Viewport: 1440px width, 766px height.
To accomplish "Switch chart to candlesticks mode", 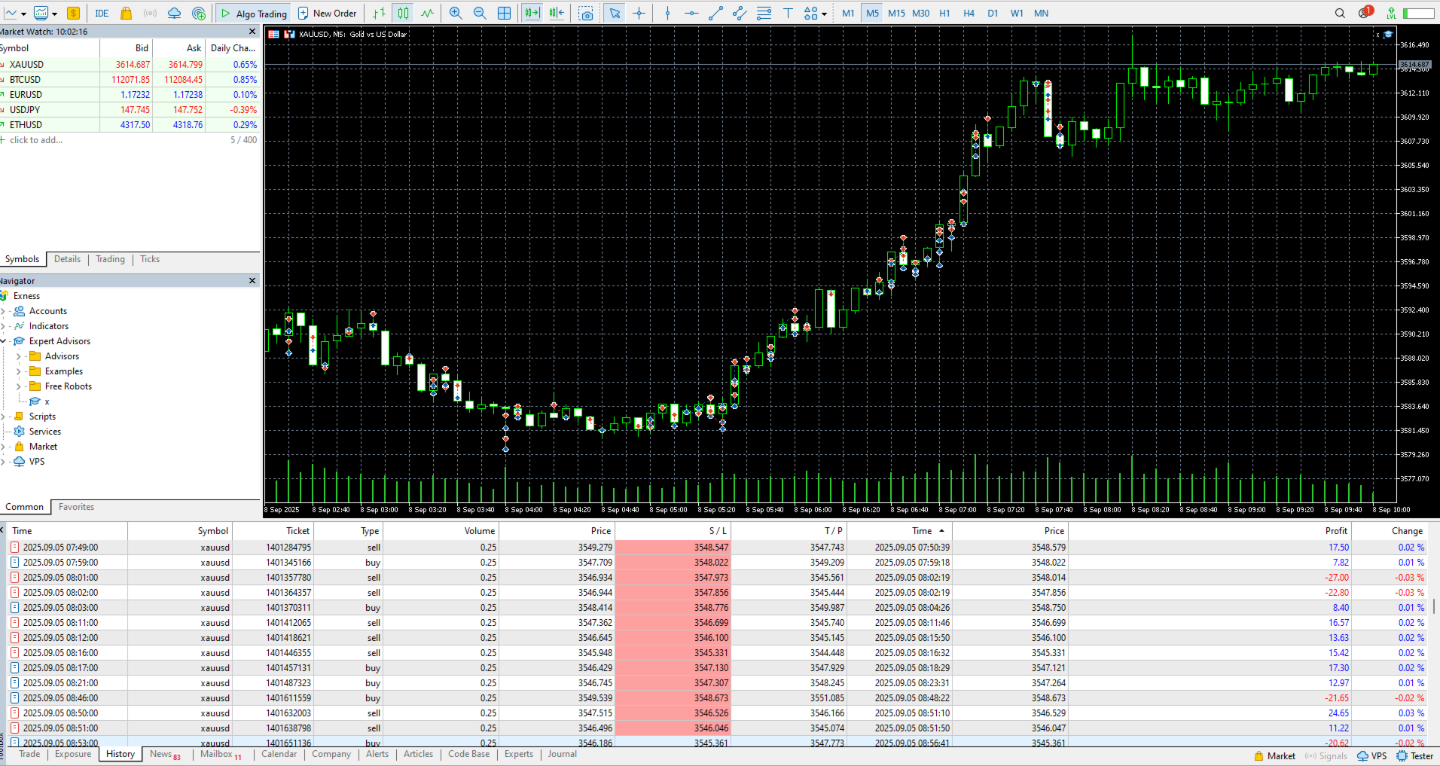I will coord(403,13).
